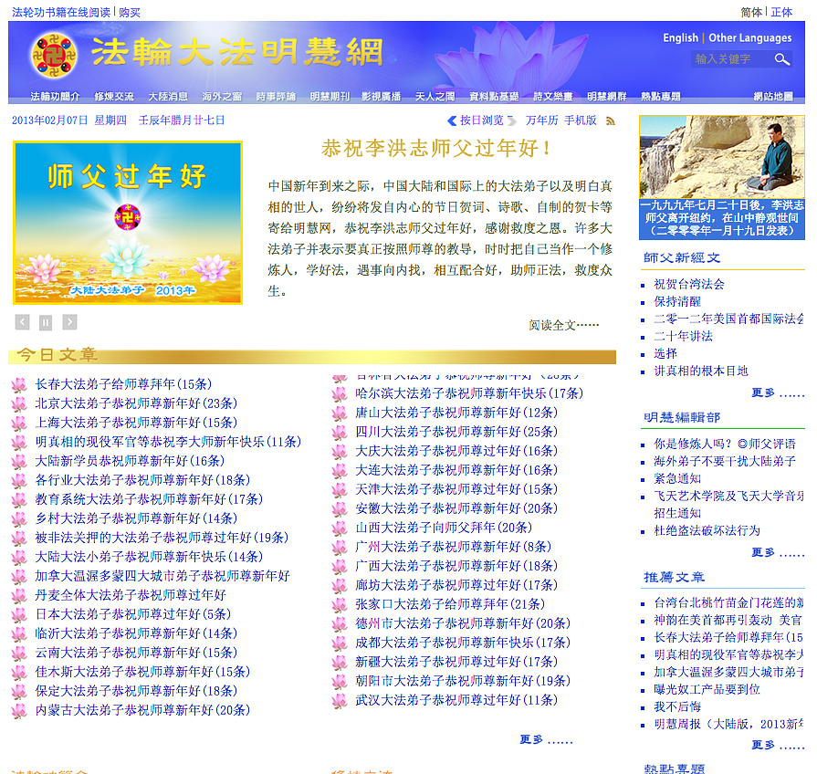Screen dimensions: 817x774
Task: Expand 更多 under 今日文章 list
Action: [546, 739]
